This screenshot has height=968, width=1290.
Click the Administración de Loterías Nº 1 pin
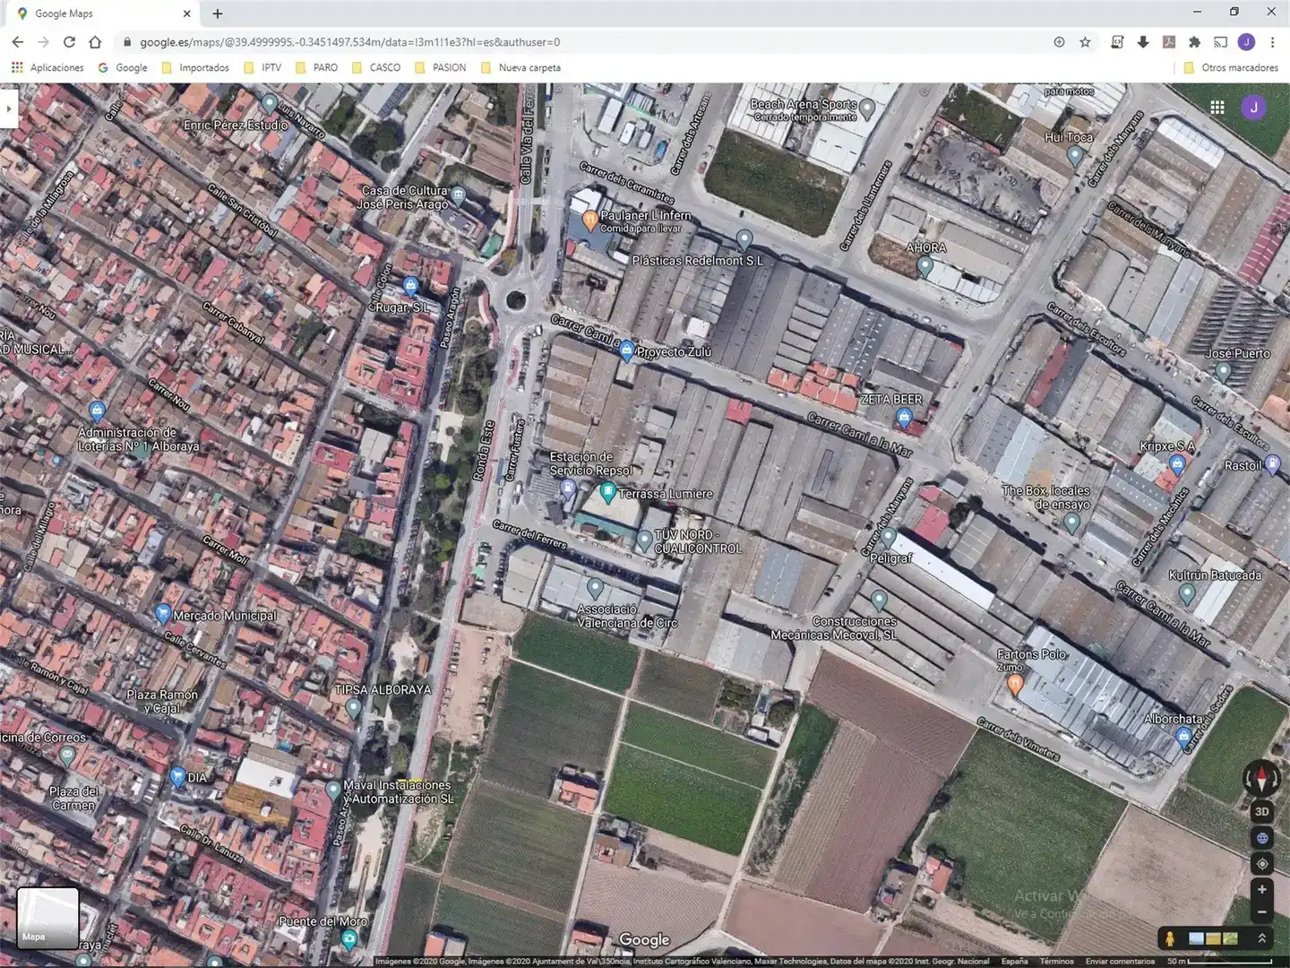98,411
